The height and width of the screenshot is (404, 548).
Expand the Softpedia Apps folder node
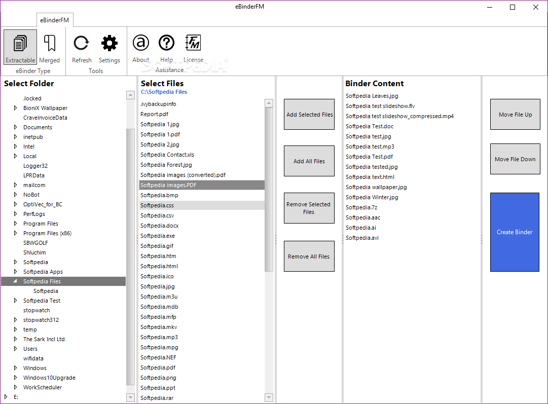15,272
